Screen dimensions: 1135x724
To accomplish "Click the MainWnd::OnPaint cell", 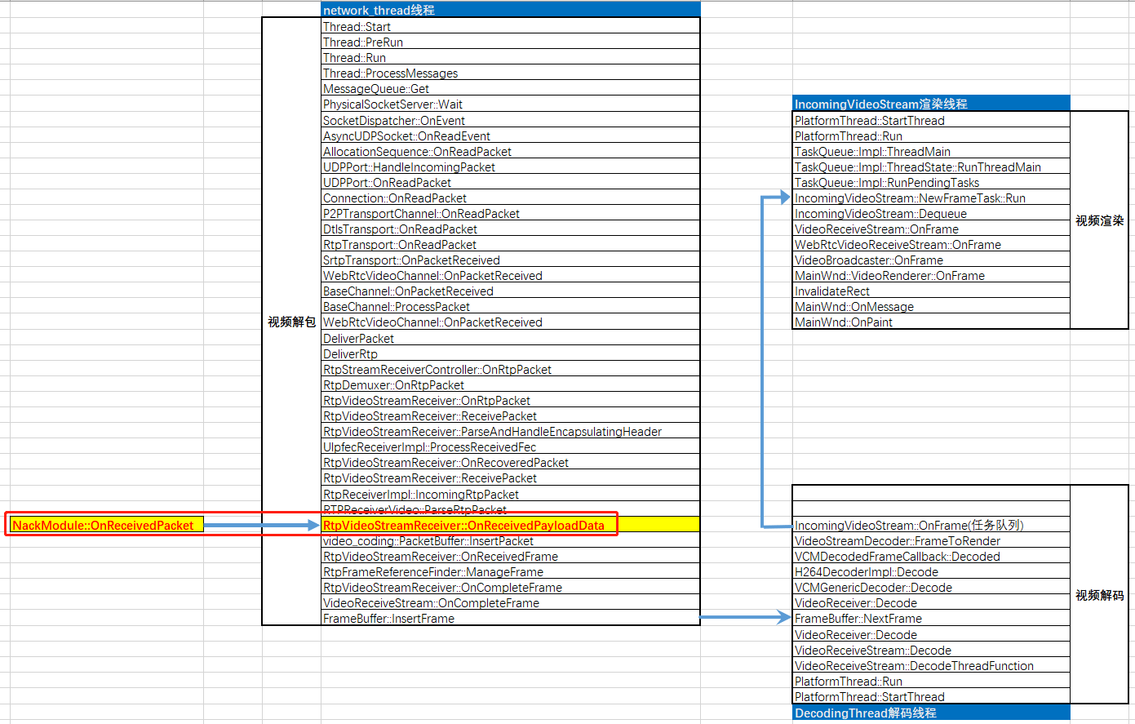I will click(x=930, y=322).
